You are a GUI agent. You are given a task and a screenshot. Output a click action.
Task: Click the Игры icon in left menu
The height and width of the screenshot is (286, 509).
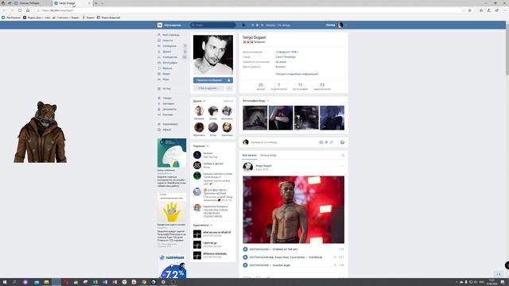159,79
